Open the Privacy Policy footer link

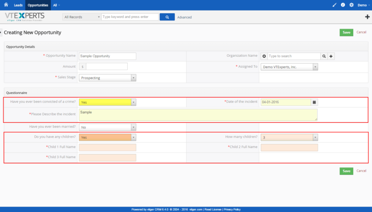click(232, 209)
